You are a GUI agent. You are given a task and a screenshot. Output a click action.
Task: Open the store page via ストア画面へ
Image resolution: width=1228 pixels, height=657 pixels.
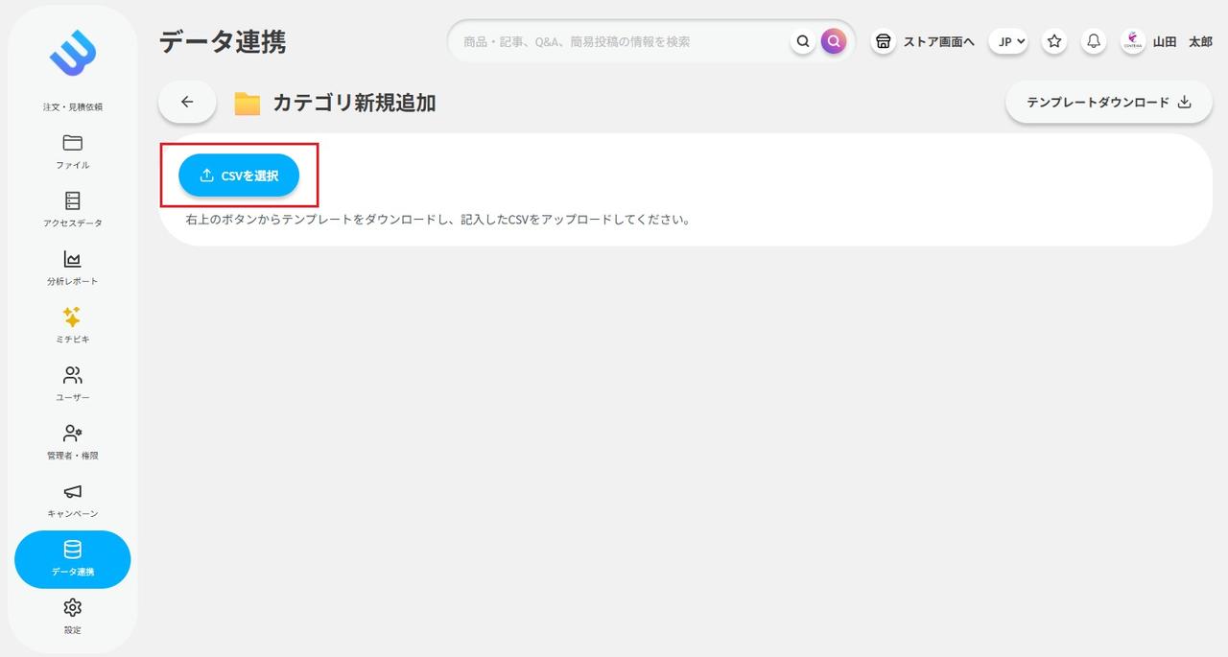(x=923, y=41)
